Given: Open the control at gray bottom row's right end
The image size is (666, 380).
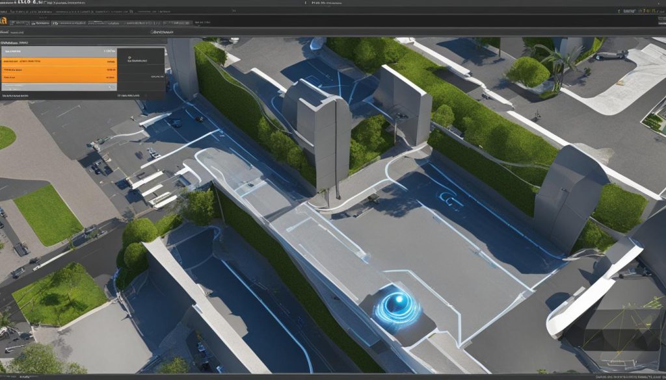Looking at the screenshot, I should pos(111,86).
